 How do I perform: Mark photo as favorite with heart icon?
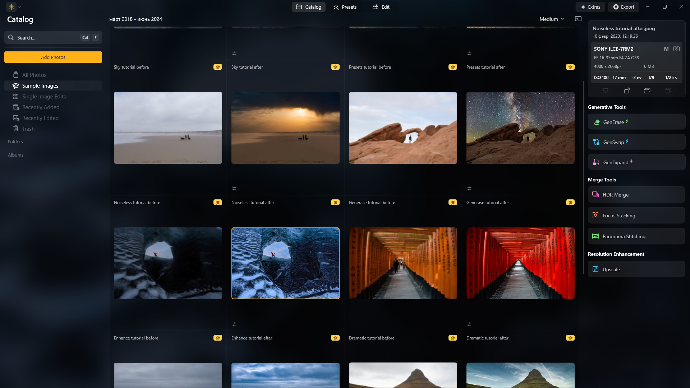pyautogui.click(x=606, y=91)
